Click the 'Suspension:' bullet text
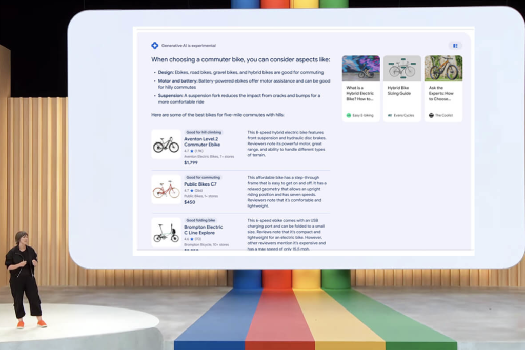The image size is (525, 350). (x=239, y=99)
